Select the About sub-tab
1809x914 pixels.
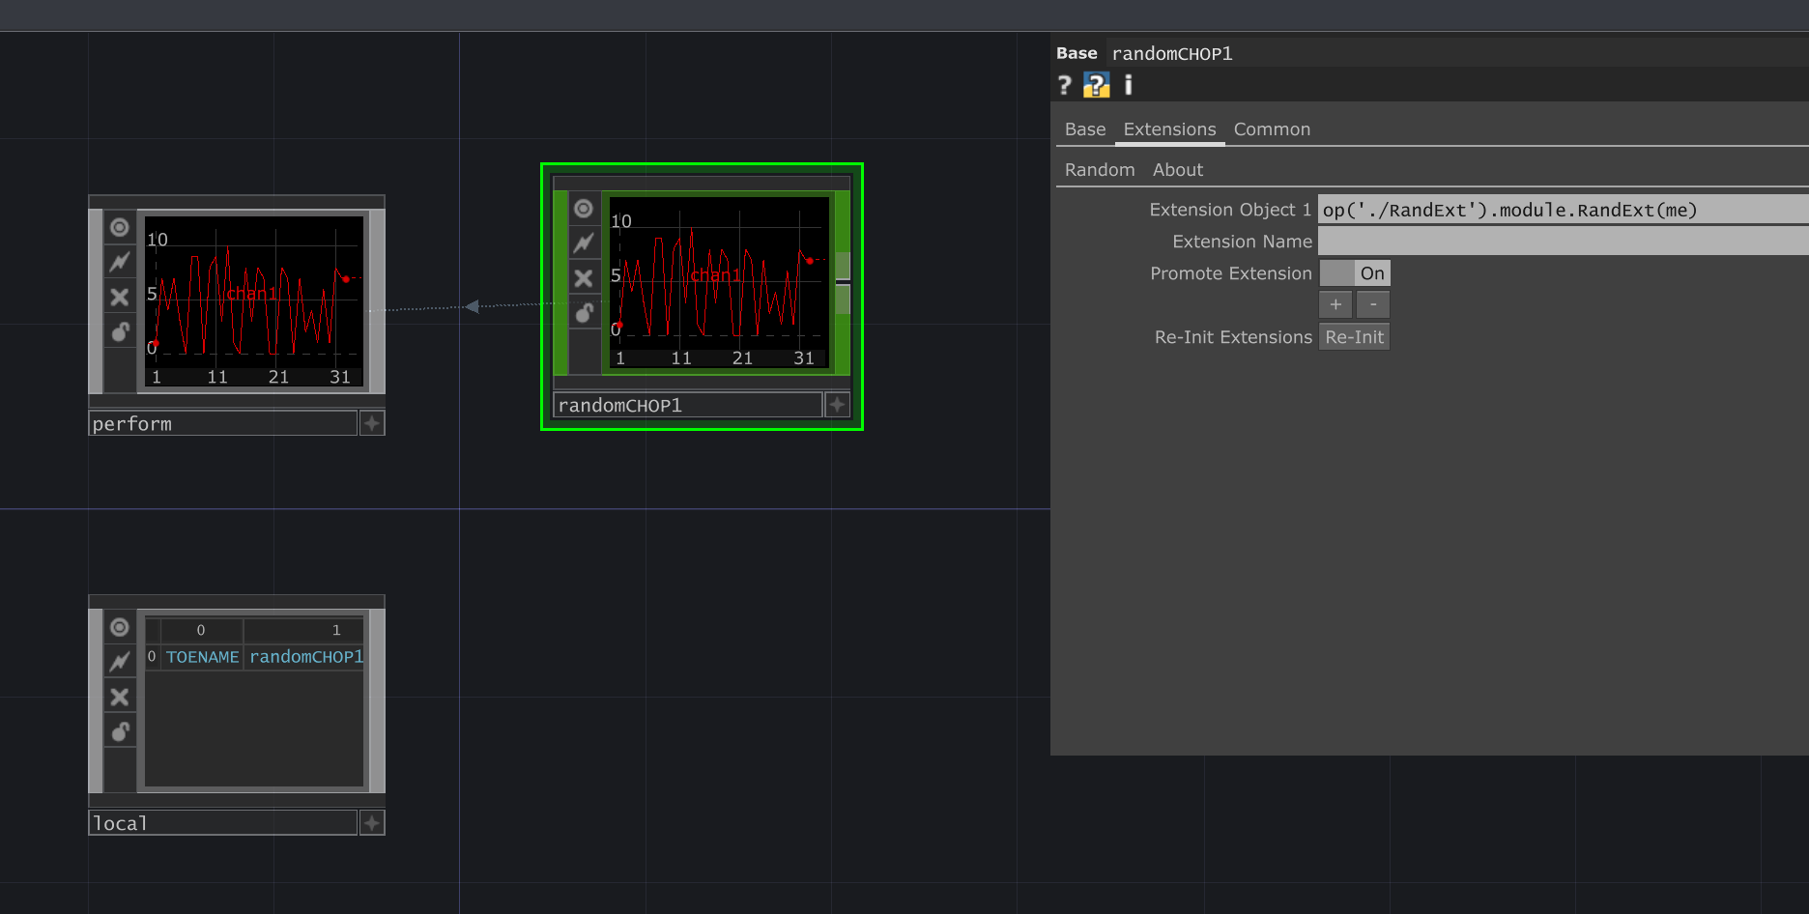pos(1177,169)
